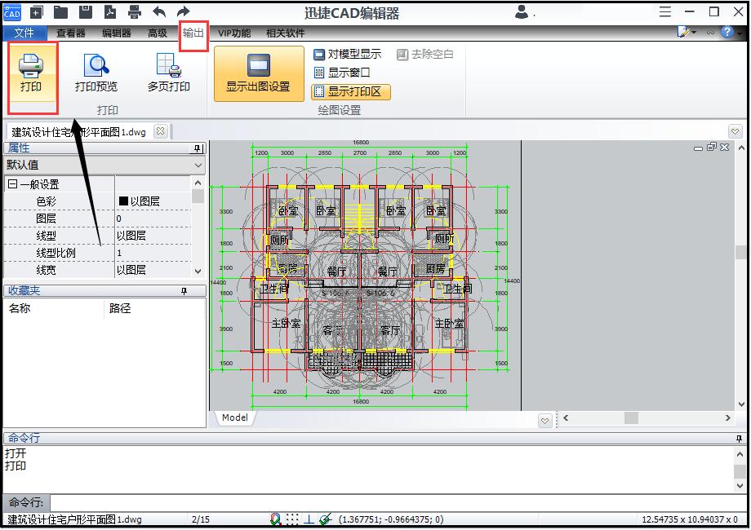Switch to the 输出 ribbon tab

[193, 33]
